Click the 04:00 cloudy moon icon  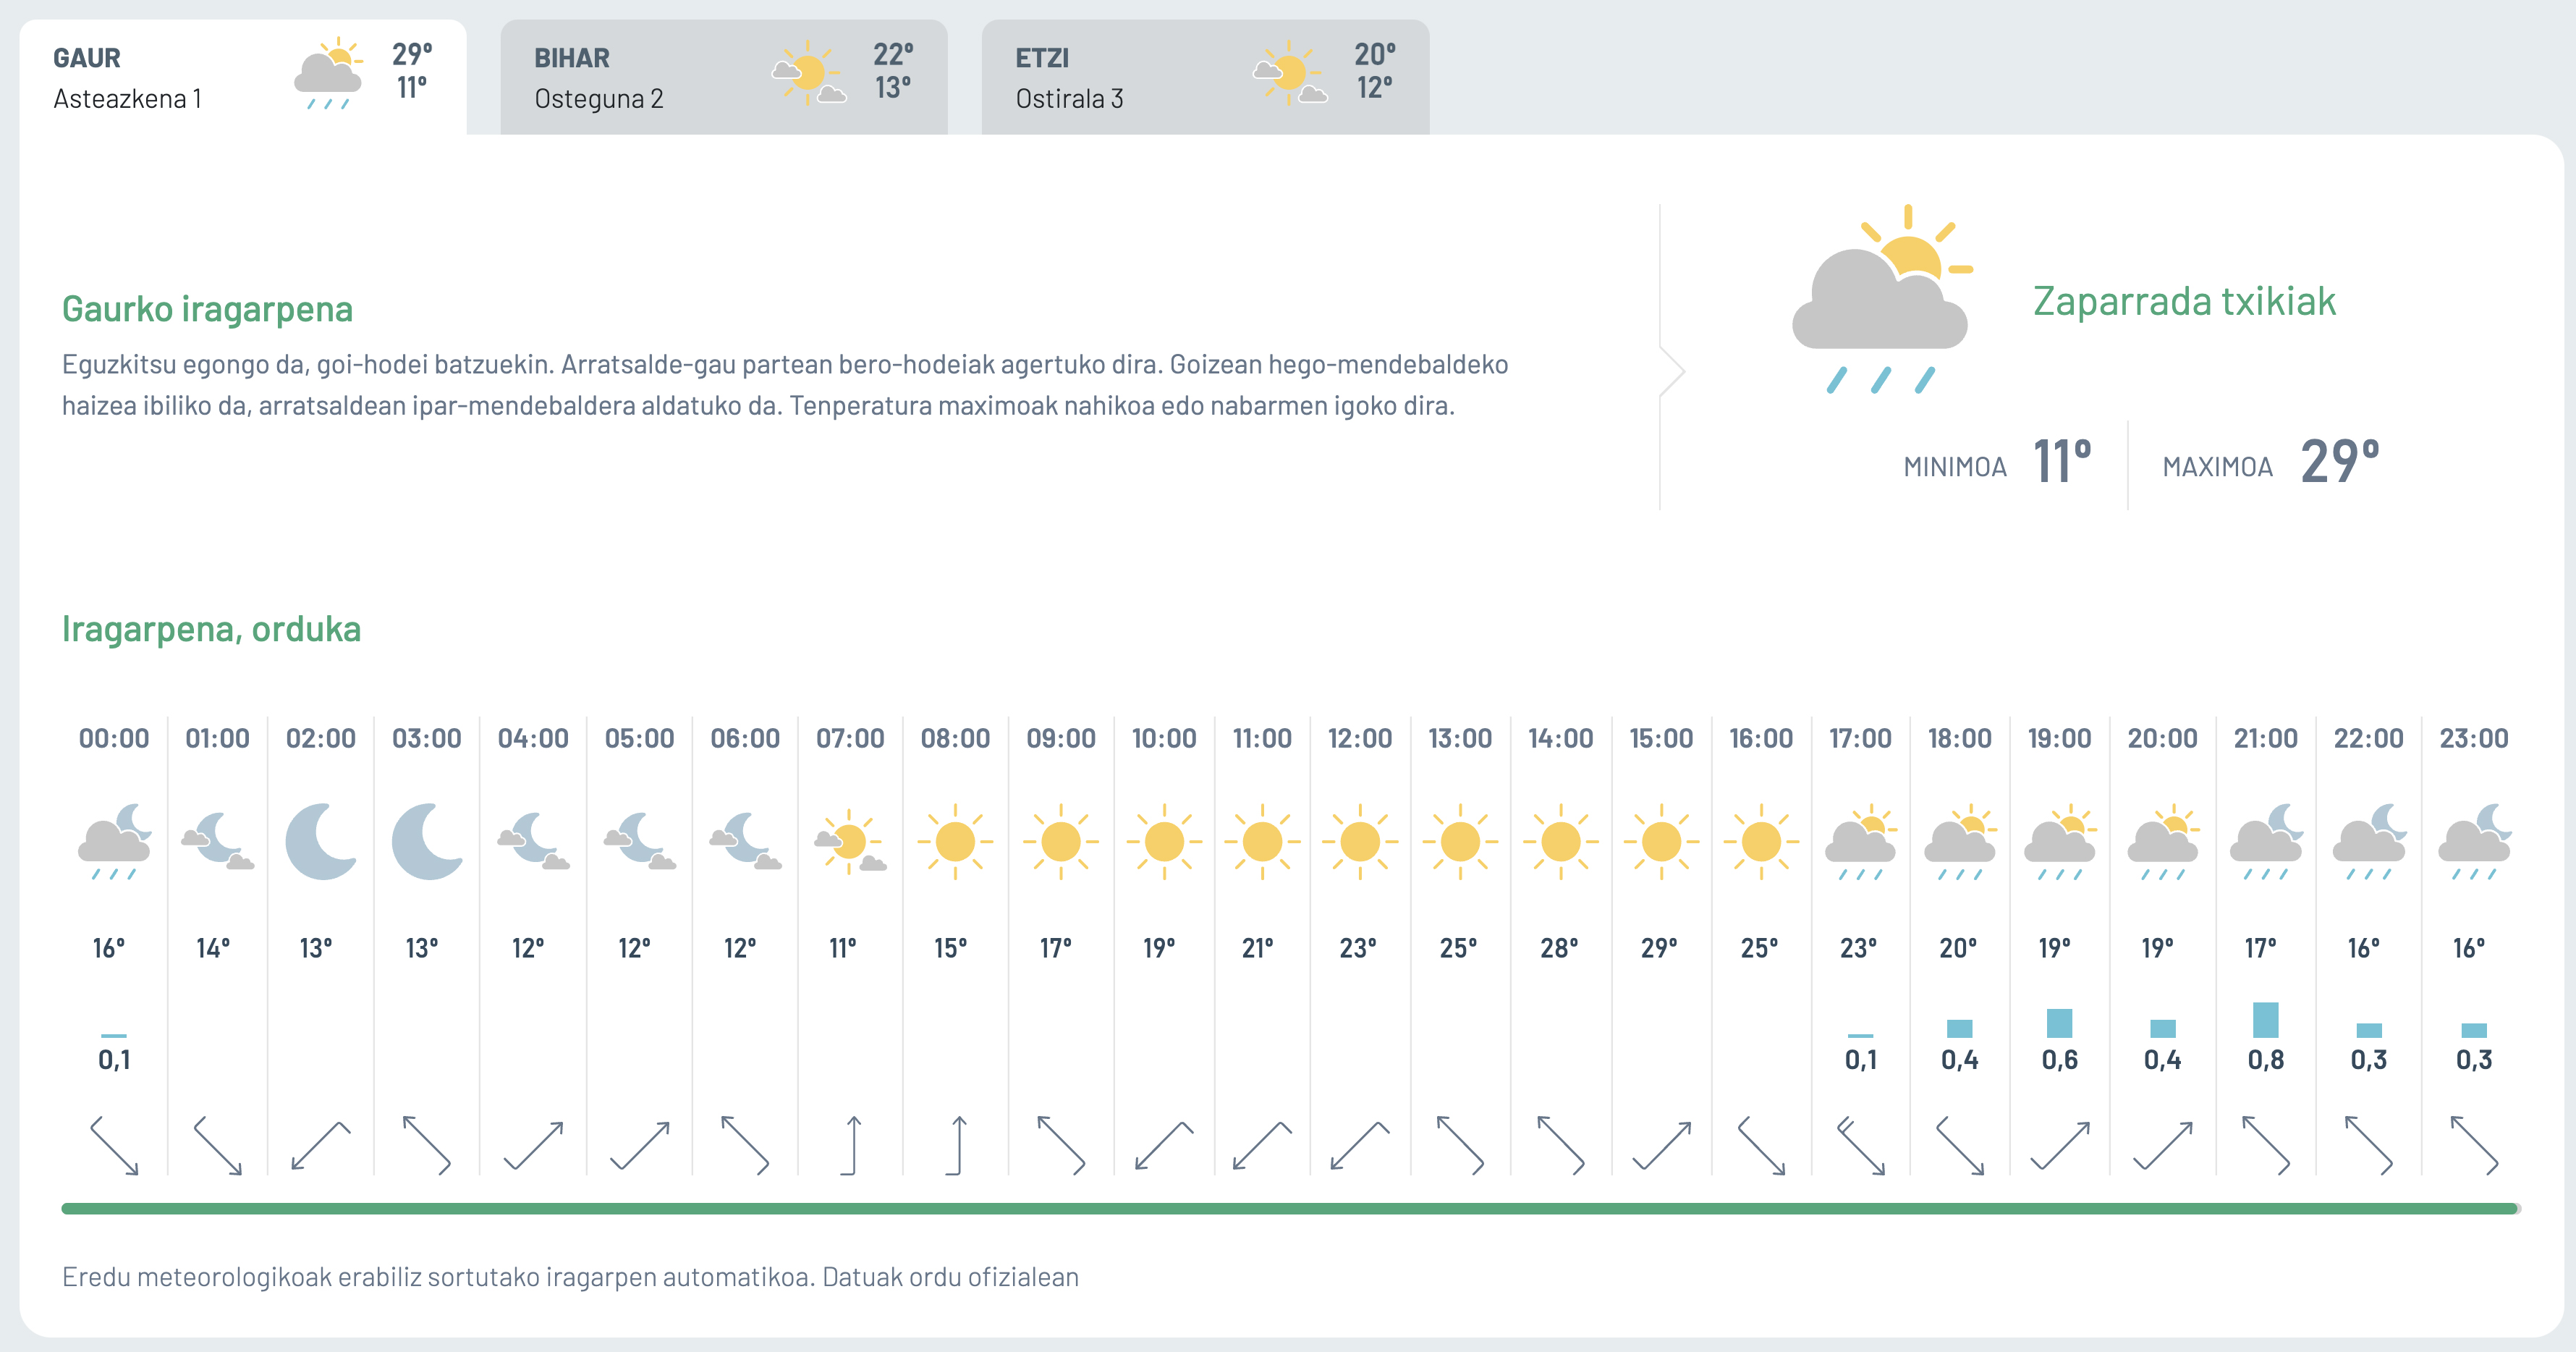[x=533, y=841]
